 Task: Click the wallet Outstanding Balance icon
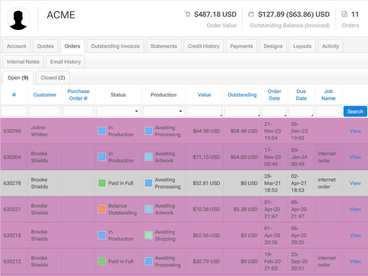coord(251,14)
